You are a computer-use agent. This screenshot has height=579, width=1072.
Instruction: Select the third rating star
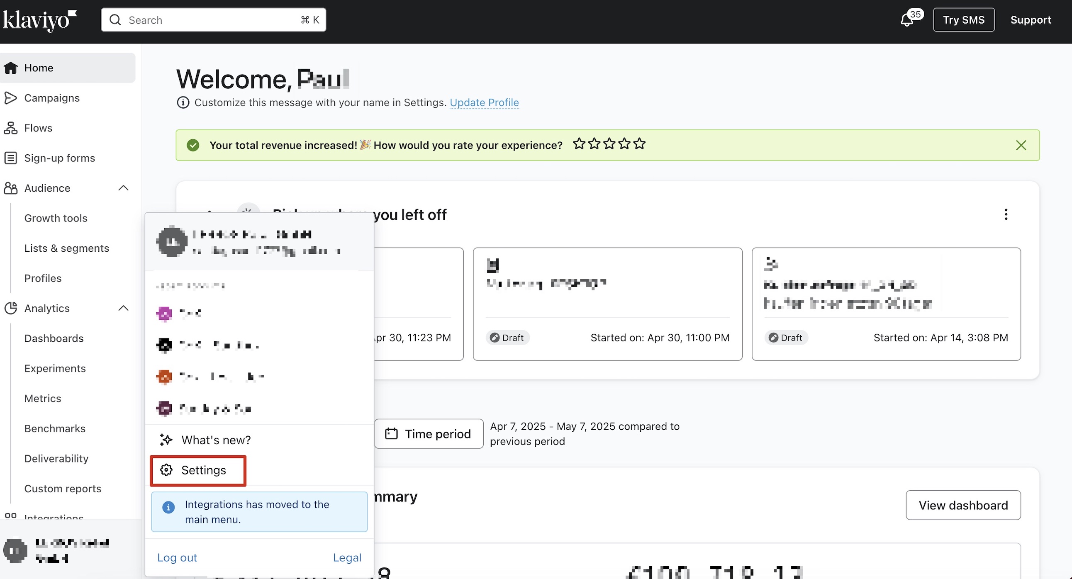pos(609,144)
